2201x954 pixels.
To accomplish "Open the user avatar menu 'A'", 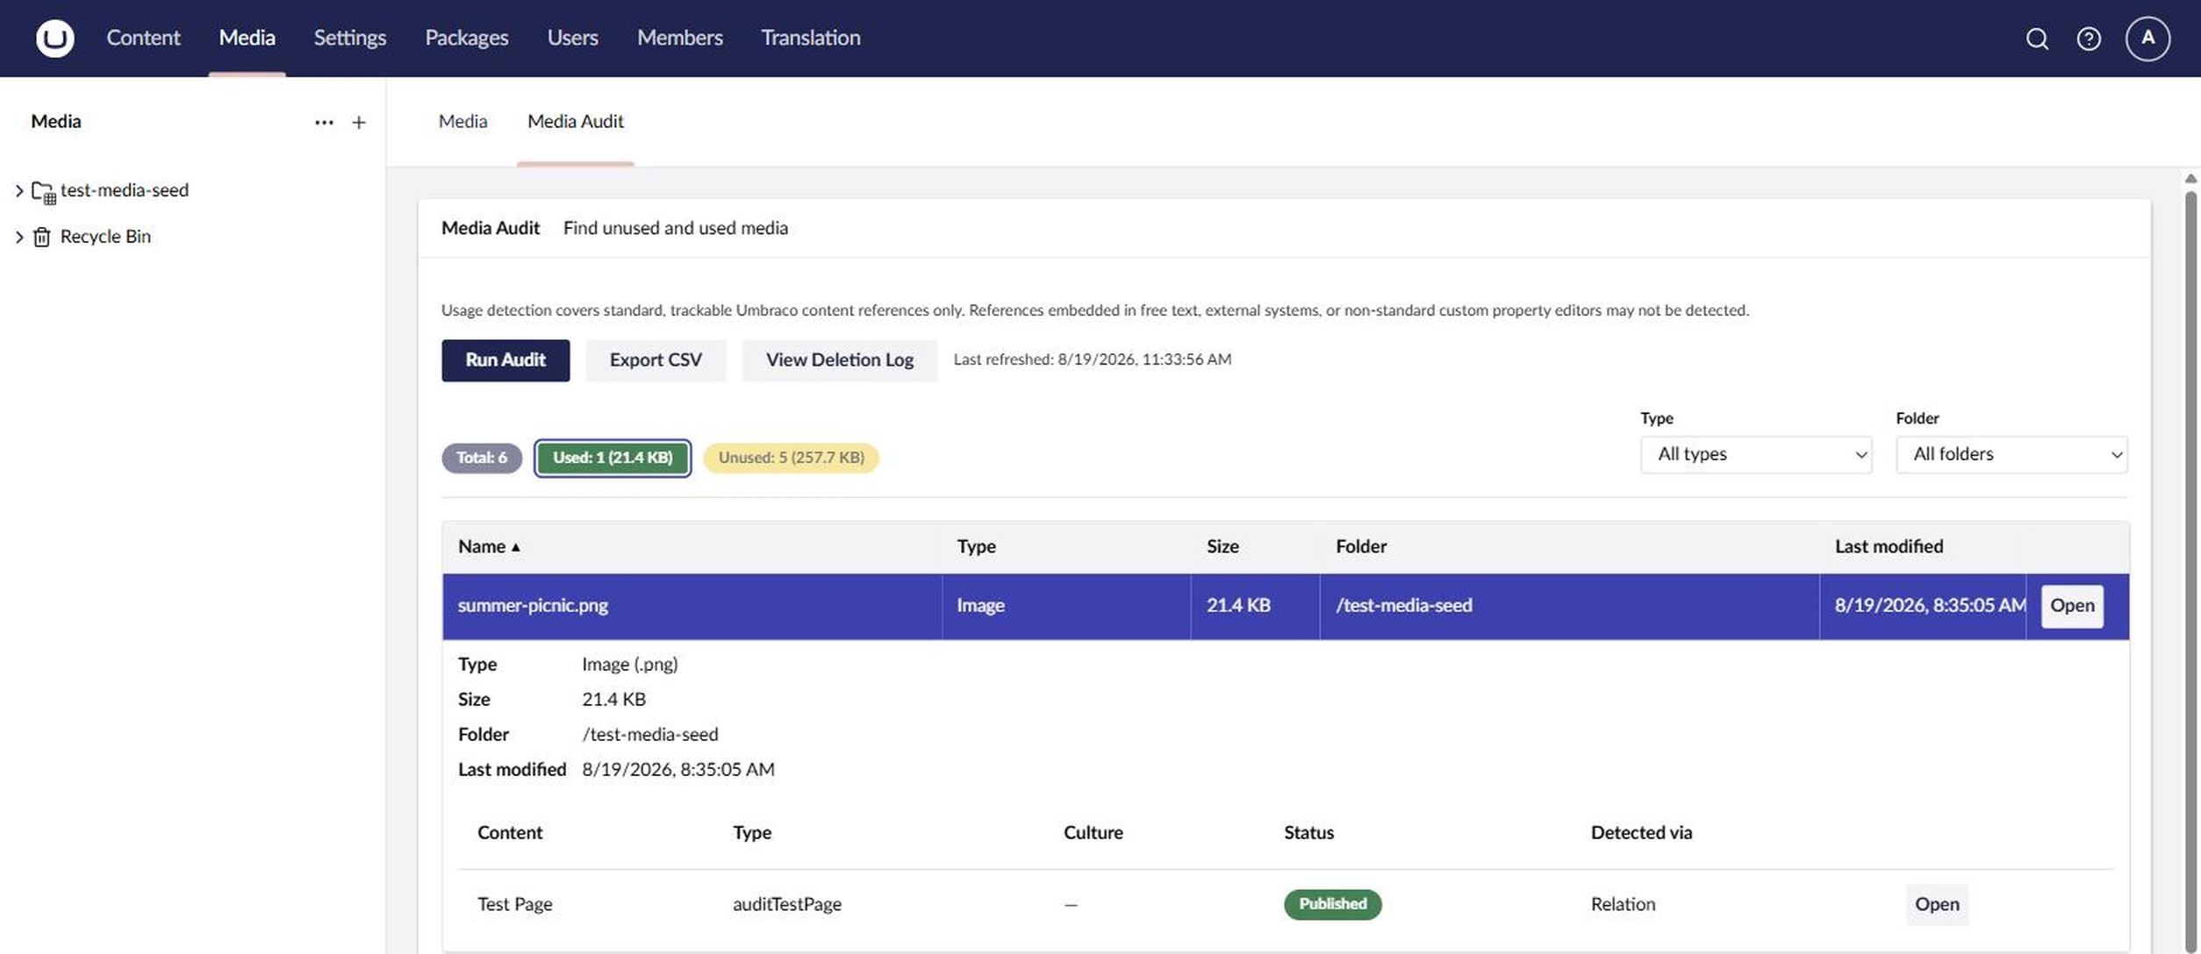I will pos(2147,39).
